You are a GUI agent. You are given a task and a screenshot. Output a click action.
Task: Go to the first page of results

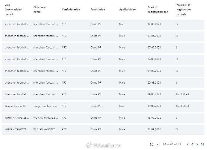point(187,144)
